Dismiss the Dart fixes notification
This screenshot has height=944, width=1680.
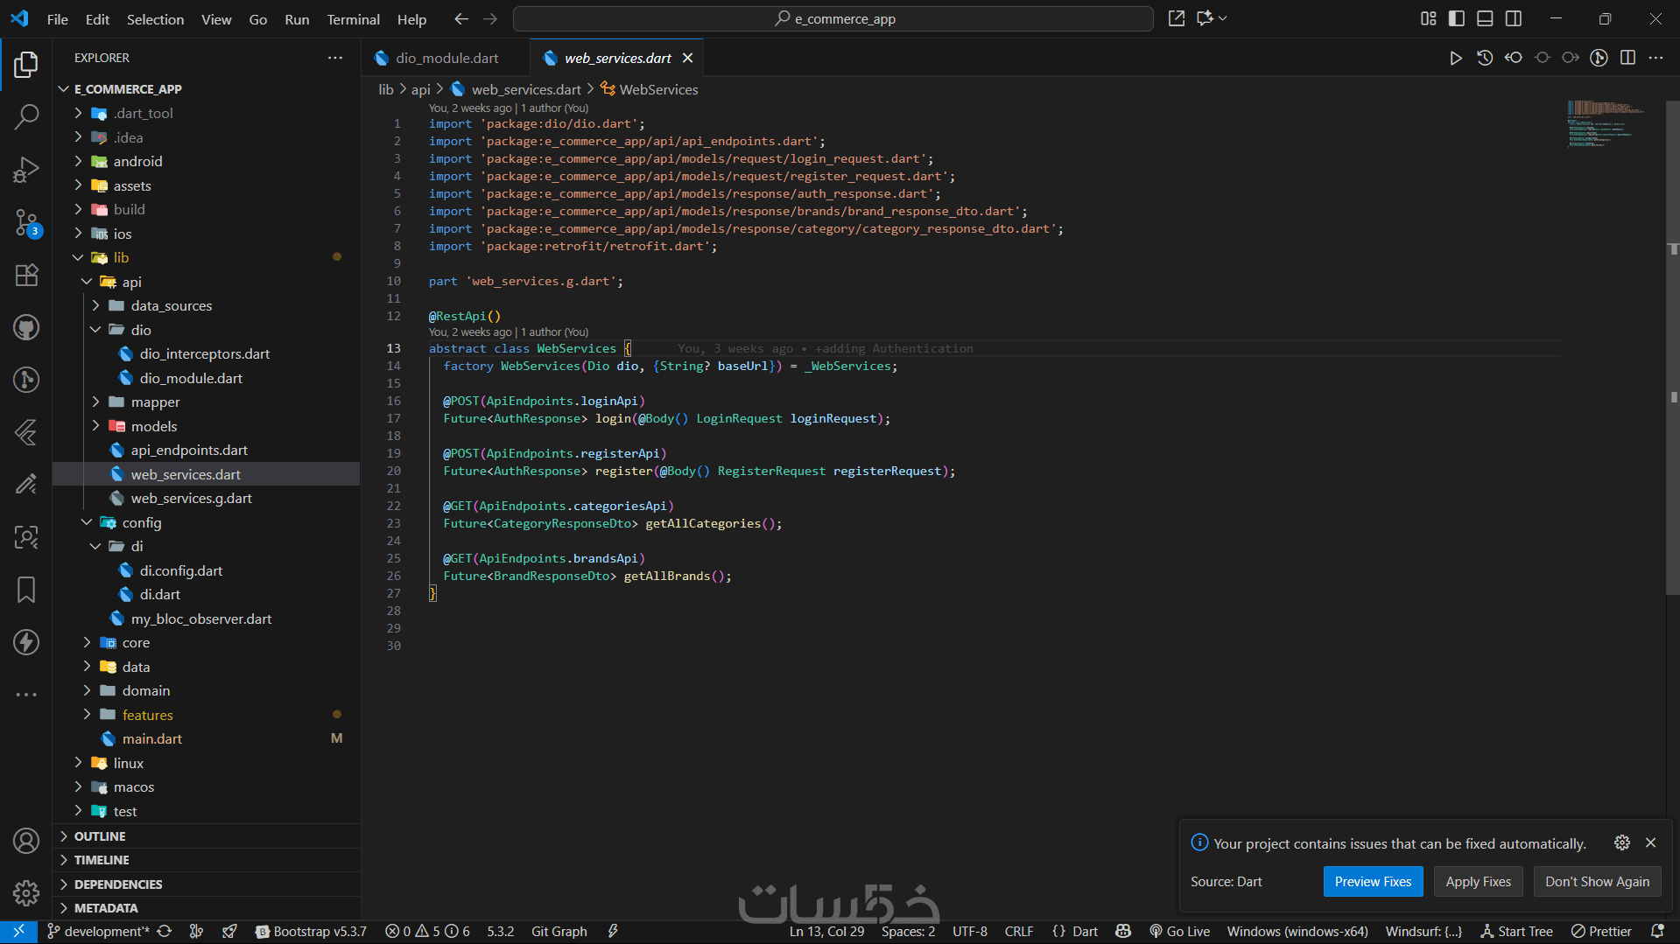pos(1650,843)
